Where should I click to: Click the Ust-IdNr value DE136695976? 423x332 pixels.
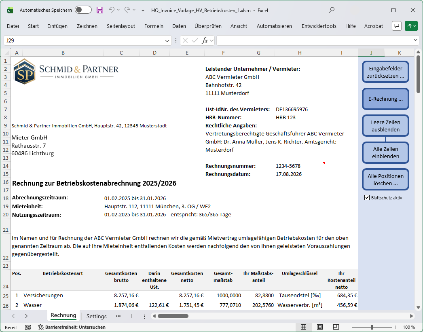tap(291, 110)
